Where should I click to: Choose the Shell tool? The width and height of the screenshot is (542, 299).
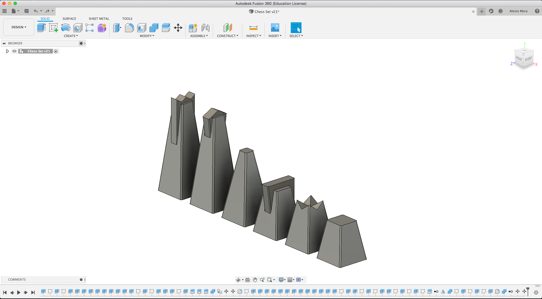pyautogui.click(x=142, y=27)
